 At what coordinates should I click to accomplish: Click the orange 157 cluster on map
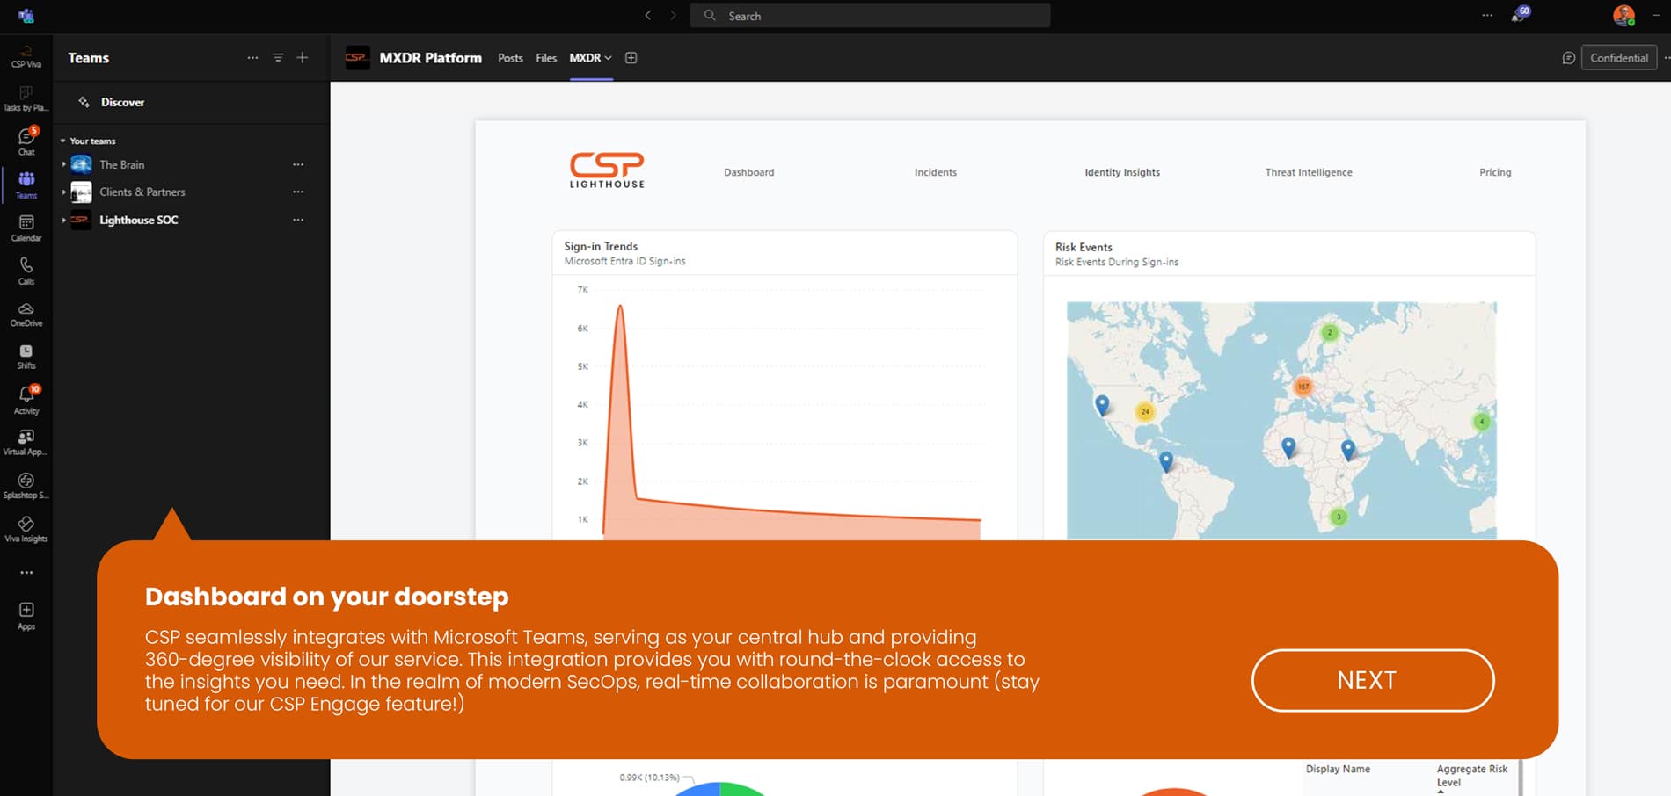click(x=1303, y=387)
